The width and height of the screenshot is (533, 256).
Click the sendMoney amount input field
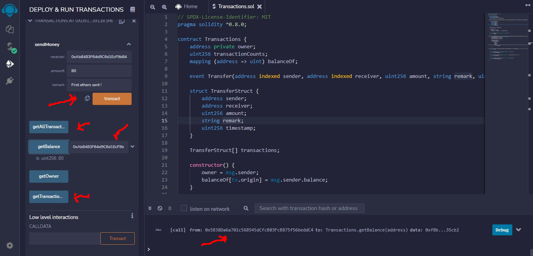99,71
